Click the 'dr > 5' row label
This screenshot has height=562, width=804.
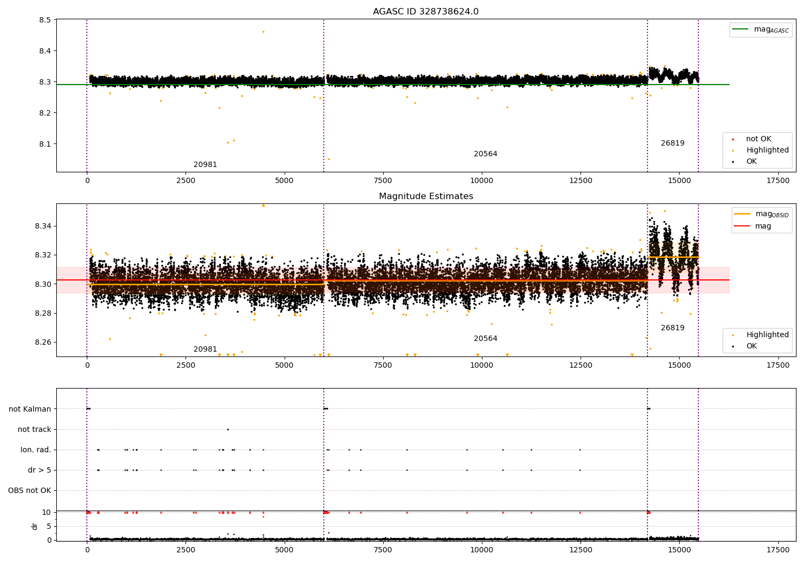pos(40,470)
